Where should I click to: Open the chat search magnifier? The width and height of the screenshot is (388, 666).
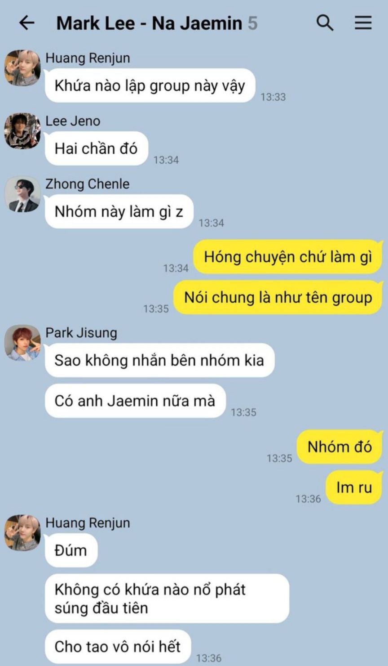(x=325, y=22)
